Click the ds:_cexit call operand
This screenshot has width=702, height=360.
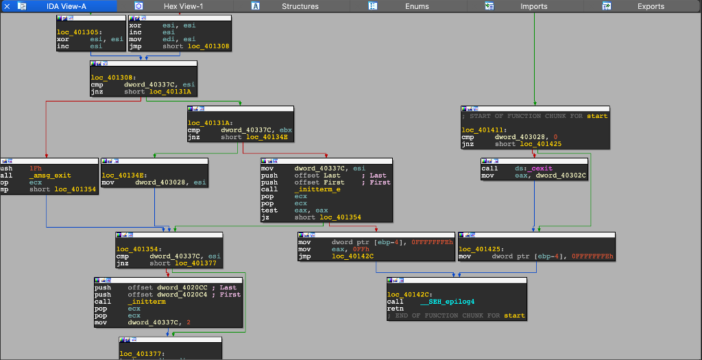(x=533, y=169)
